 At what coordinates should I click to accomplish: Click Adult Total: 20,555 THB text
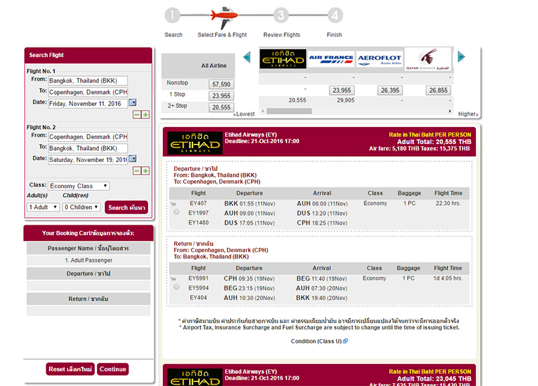(x=434, y=142)
